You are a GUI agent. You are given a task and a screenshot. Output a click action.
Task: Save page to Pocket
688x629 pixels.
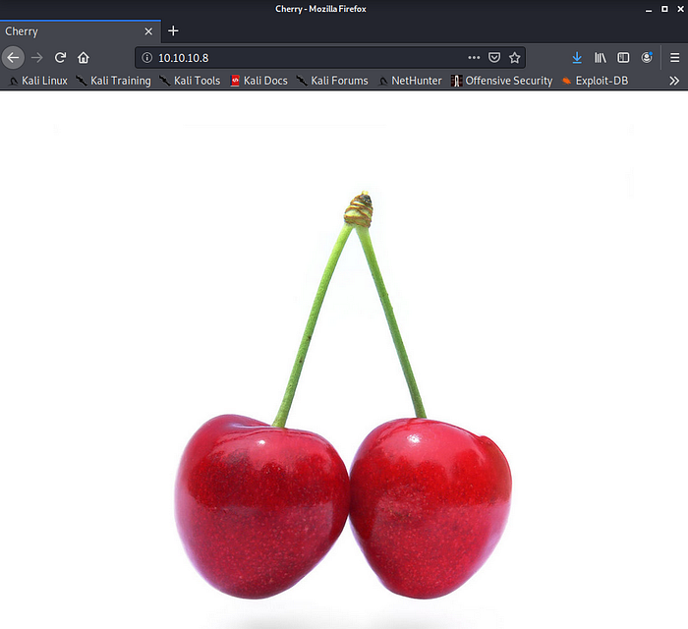(494, 58)
